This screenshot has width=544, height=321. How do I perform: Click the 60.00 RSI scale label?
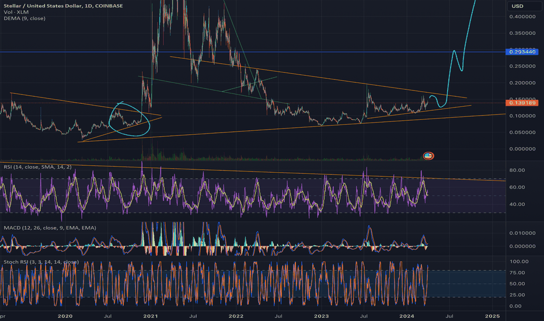click(517, 187)
